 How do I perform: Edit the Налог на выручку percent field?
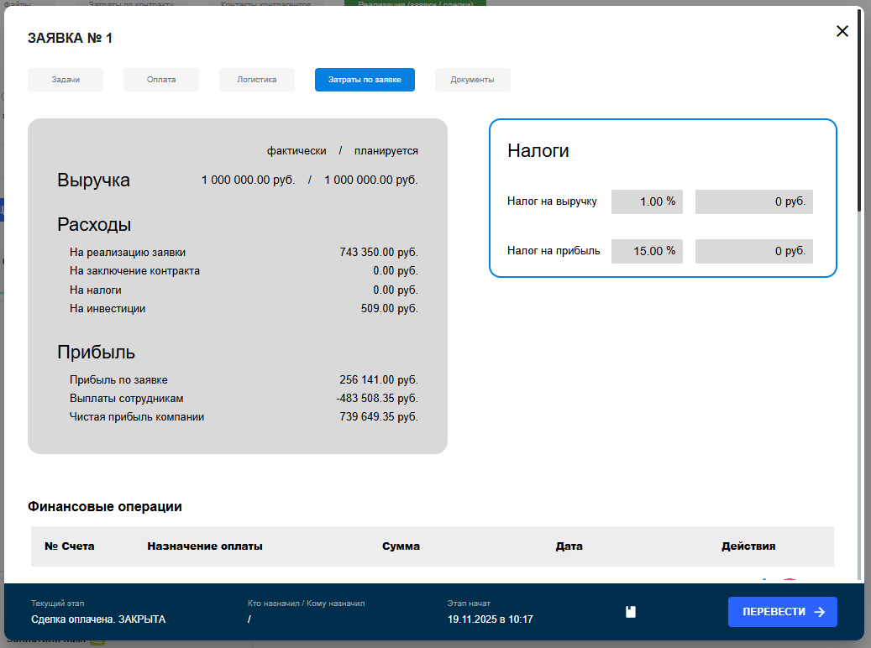tap(647, 201)
